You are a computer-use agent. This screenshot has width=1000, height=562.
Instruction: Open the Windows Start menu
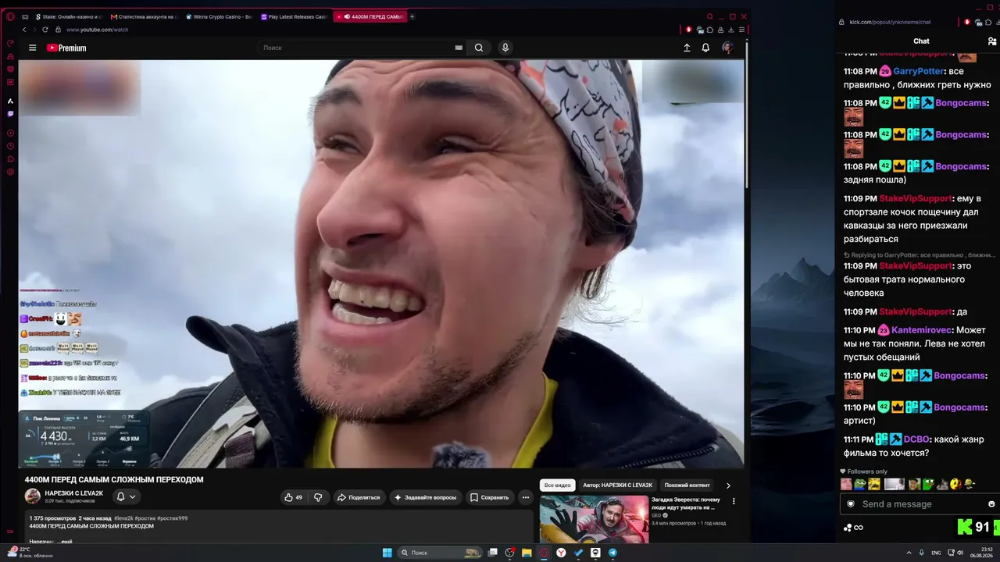click(x=387, y=553)
